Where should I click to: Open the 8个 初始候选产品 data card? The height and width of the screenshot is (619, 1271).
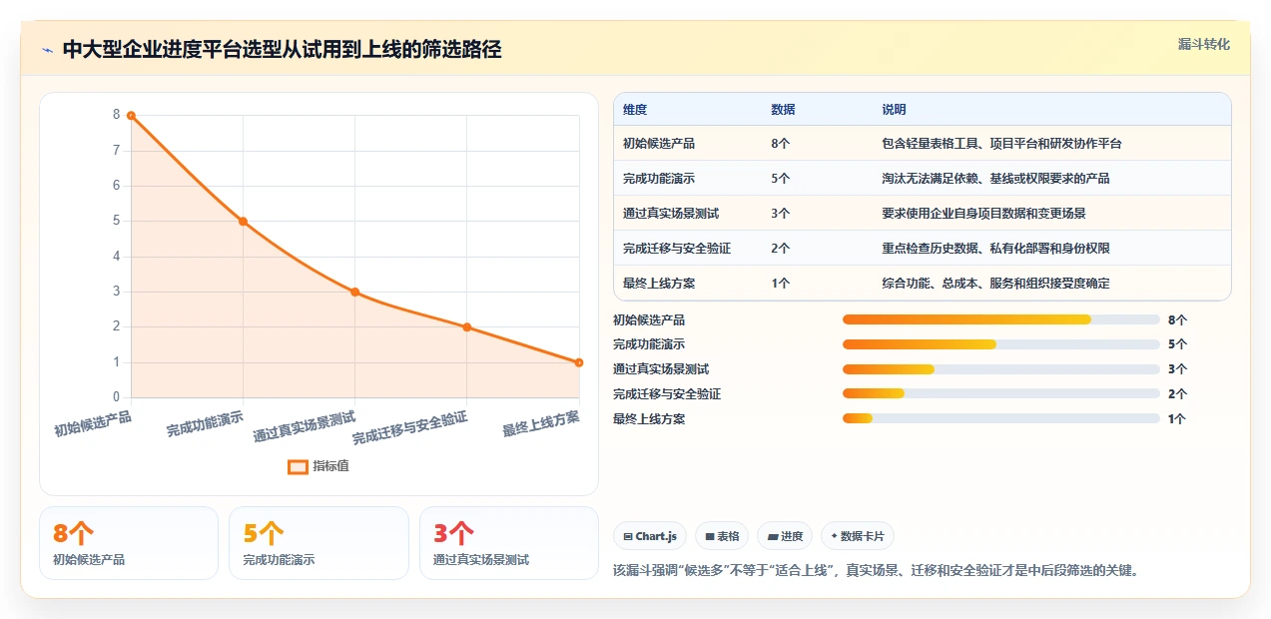(129, 543)
